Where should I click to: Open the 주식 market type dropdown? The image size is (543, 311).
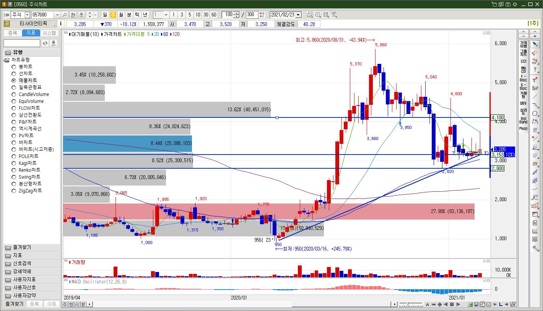coord(27,15)
